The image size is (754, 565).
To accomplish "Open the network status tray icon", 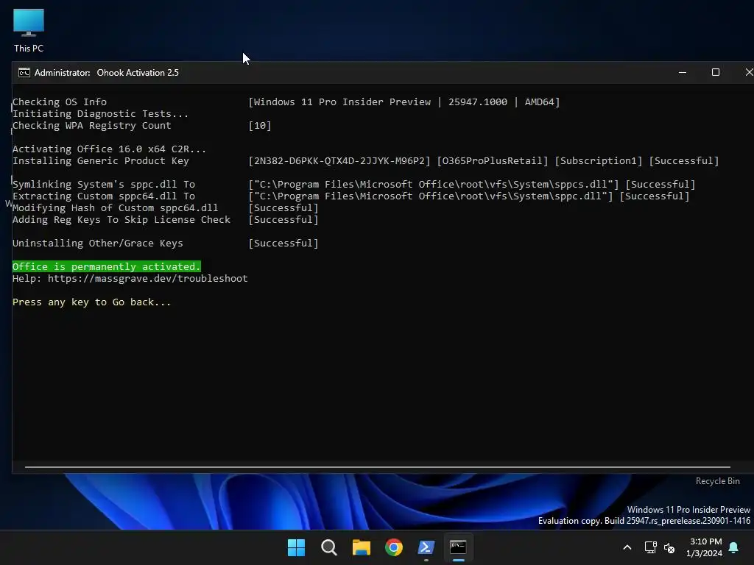I will point(650,547).
